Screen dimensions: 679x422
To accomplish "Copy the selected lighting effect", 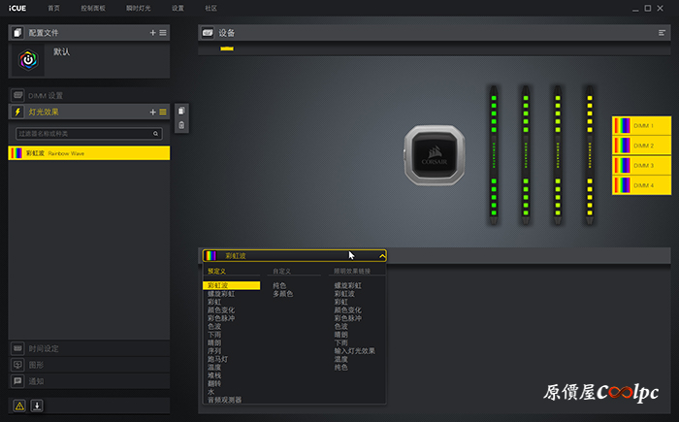I will pos(181,111).
